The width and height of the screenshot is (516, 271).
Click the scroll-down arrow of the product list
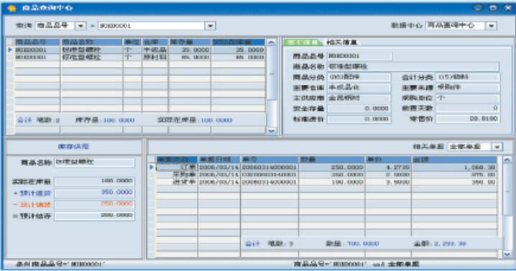[272, 131]
